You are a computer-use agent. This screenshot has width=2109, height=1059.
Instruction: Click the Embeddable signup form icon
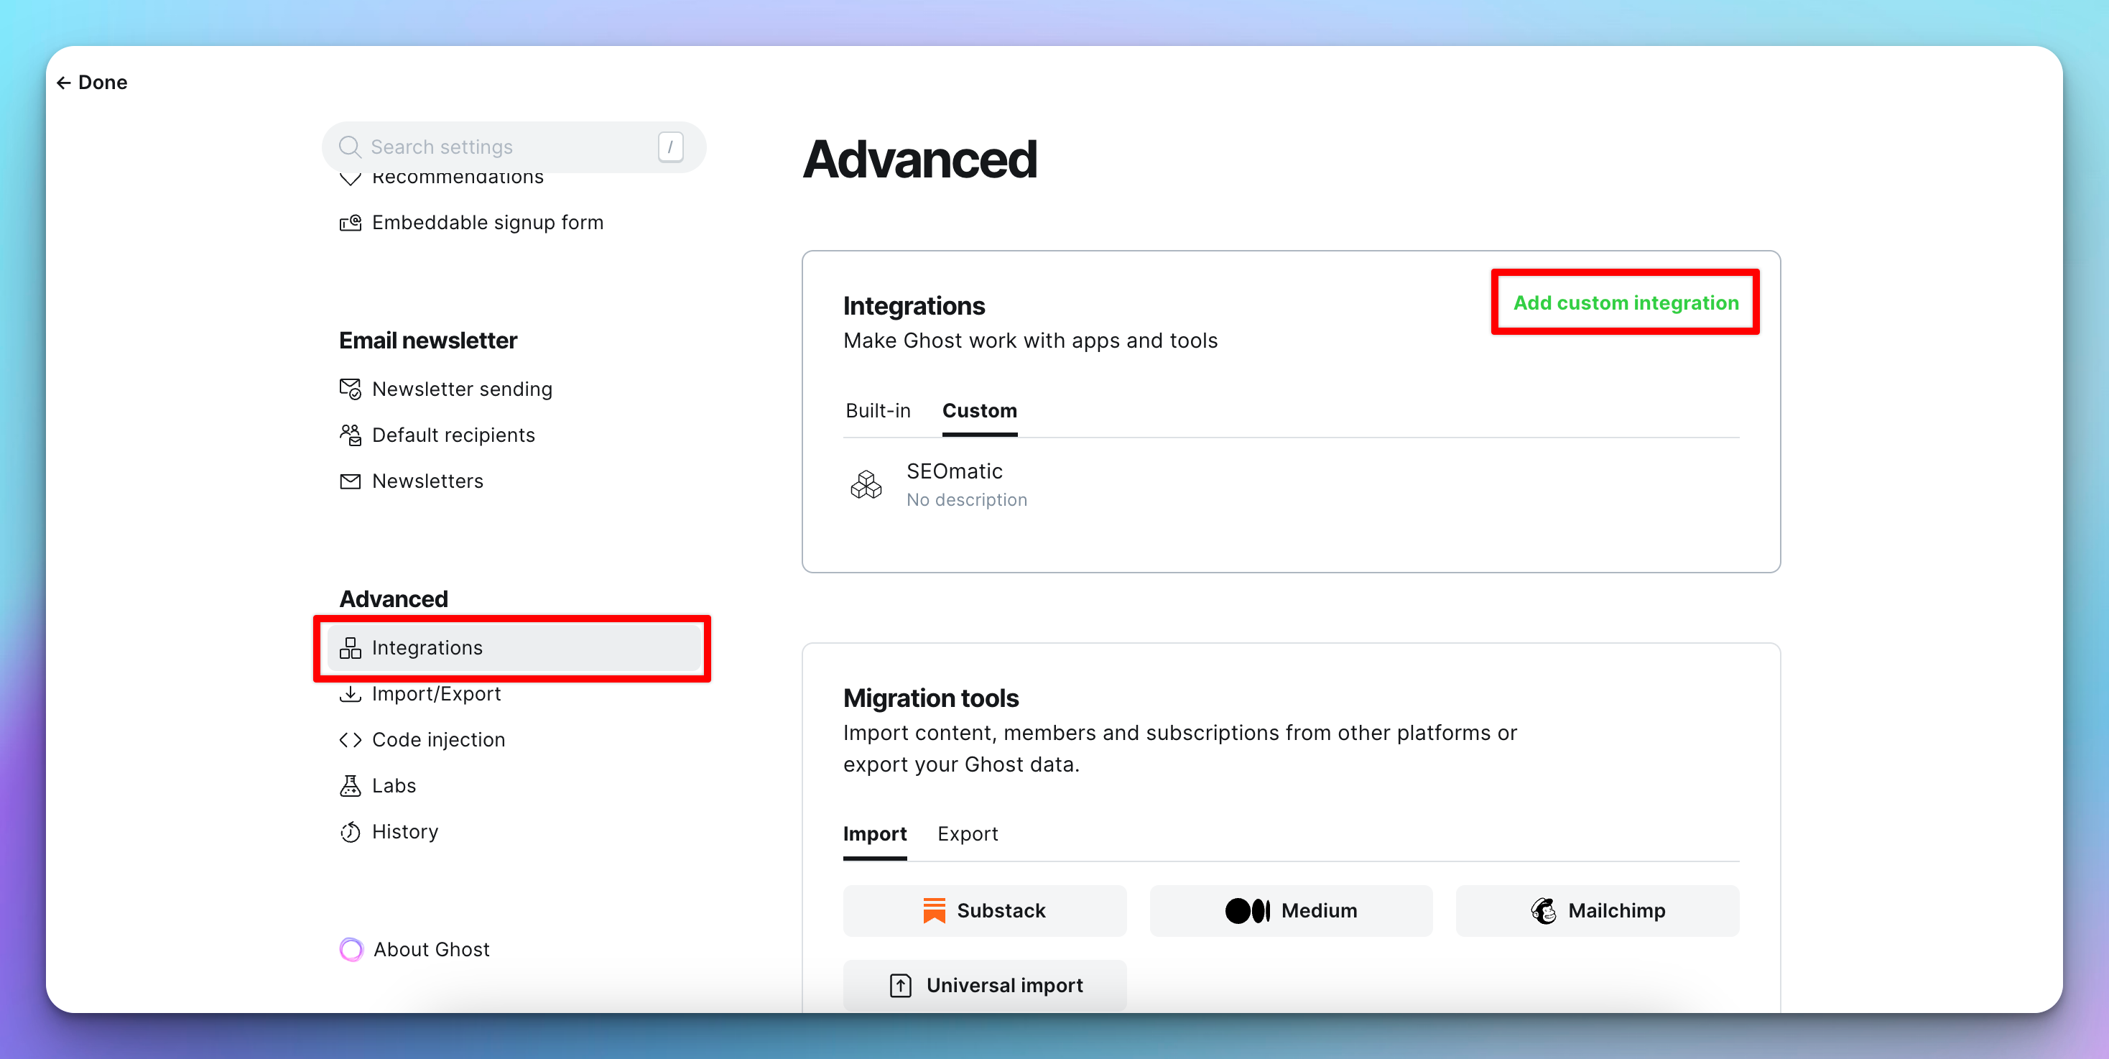[351, 223]
